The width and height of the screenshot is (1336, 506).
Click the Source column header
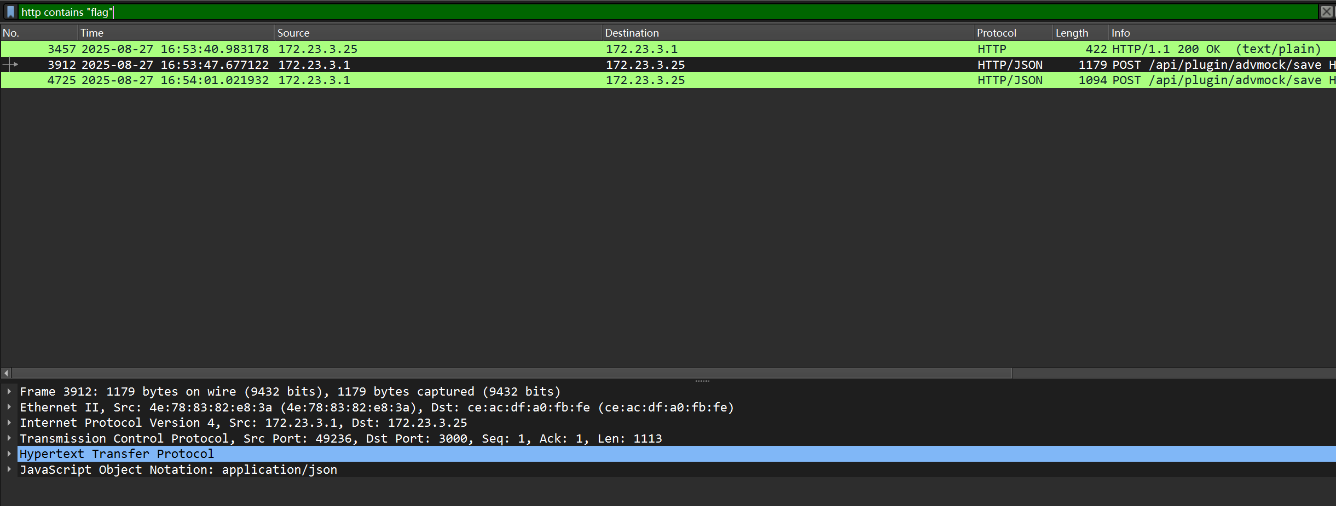[438, 33]
